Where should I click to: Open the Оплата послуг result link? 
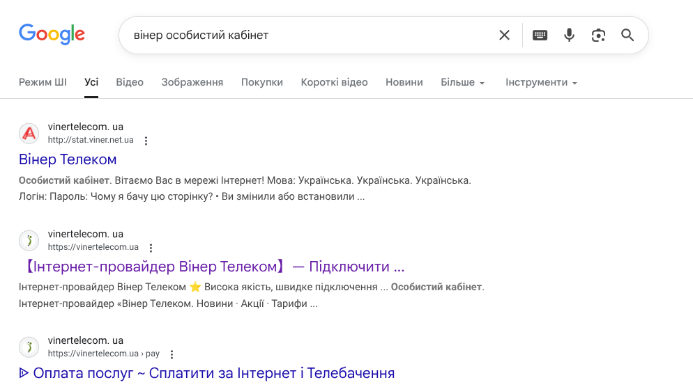point(207,373)
